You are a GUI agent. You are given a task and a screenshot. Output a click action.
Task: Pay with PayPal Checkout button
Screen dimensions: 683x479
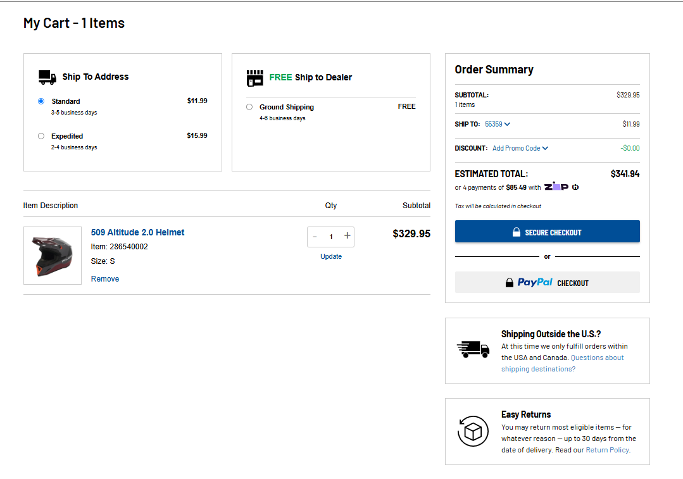tap(547, 282)
